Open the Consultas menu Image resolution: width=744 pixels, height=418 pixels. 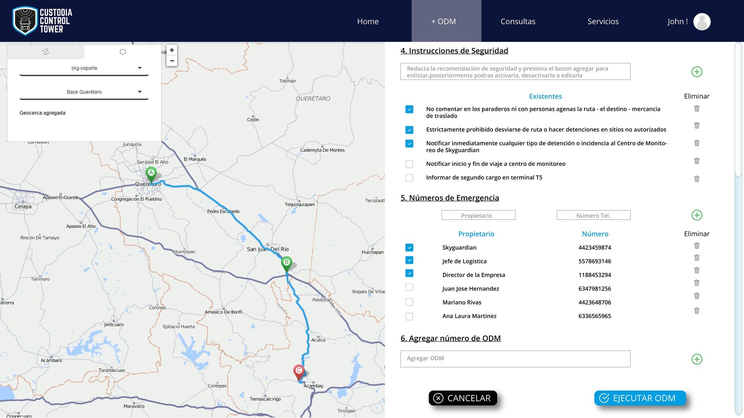pos(517,22)
